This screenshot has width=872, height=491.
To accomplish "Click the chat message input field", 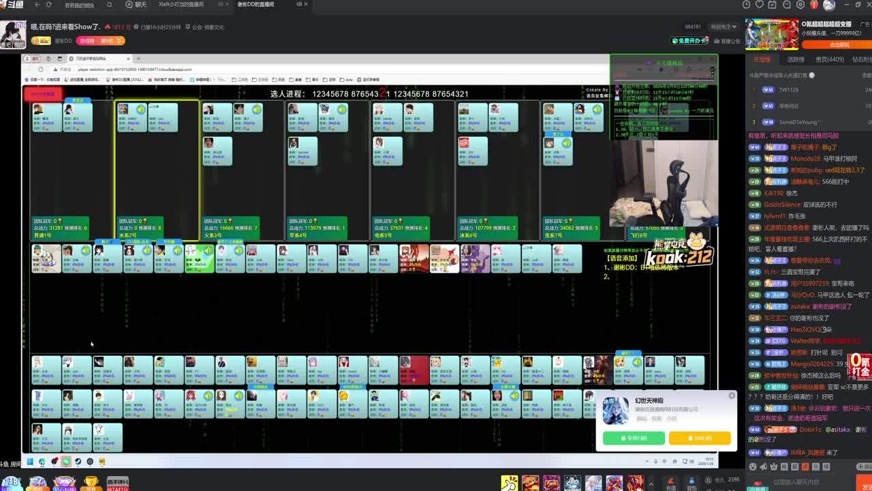I will [797, 482].
